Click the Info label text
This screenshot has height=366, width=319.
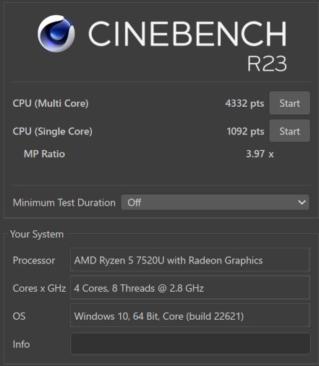tap(21, 344)
